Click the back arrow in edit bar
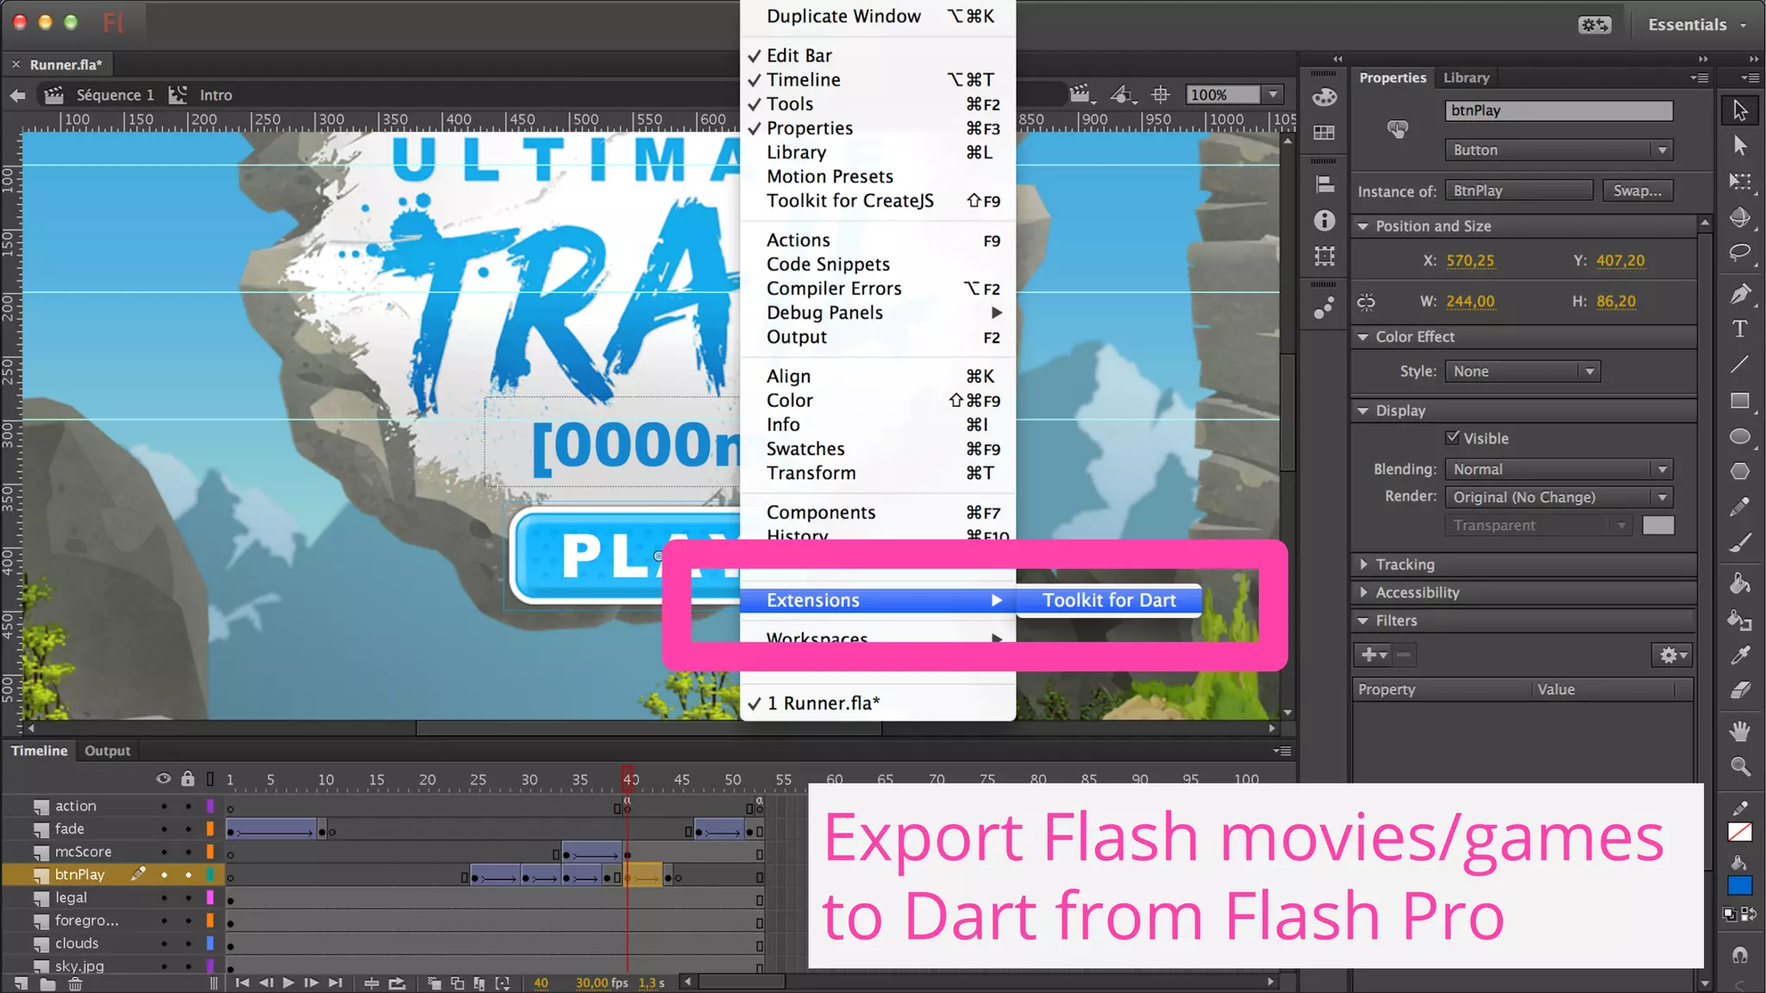1766x993 pixels. (x=18, y=95)
